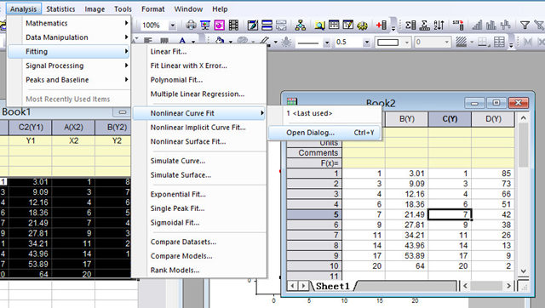Click the notepad-with-pencil toolbar icon

click(x=253, y=25)
